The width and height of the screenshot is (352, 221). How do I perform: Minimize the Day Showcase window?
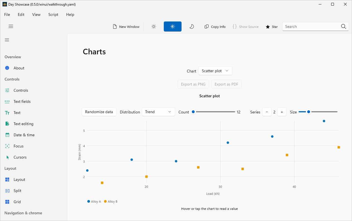(x=320, y=4)
